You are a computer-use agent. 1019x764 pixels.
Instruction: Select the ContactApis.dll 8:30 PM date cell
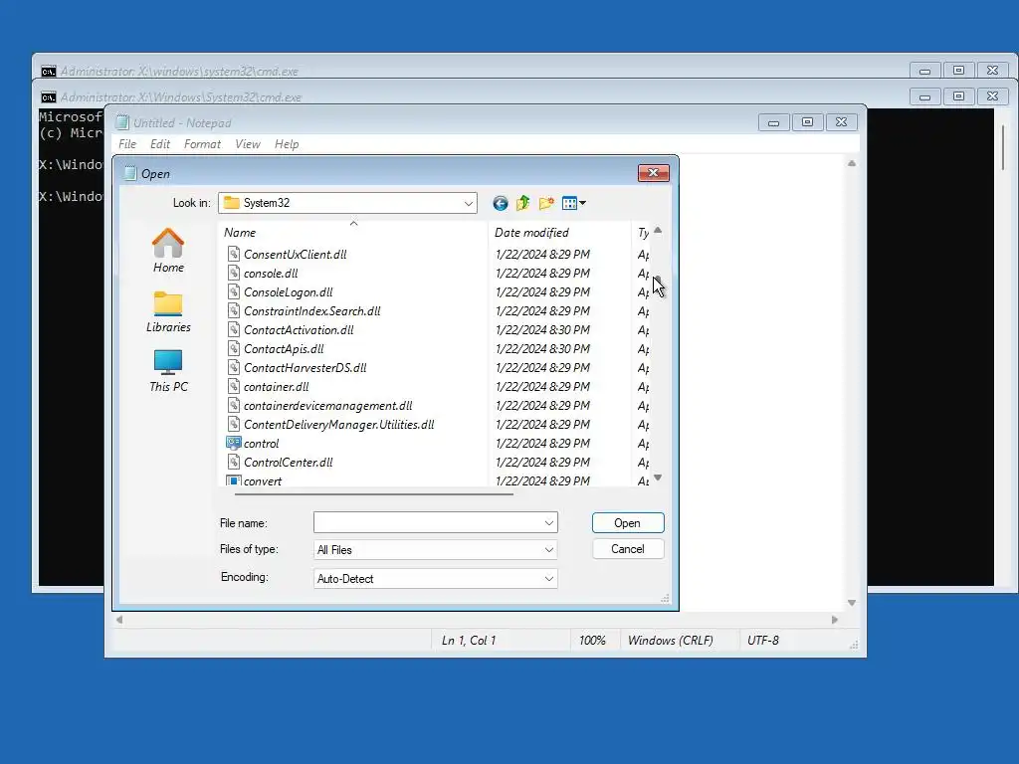point(542,349)
